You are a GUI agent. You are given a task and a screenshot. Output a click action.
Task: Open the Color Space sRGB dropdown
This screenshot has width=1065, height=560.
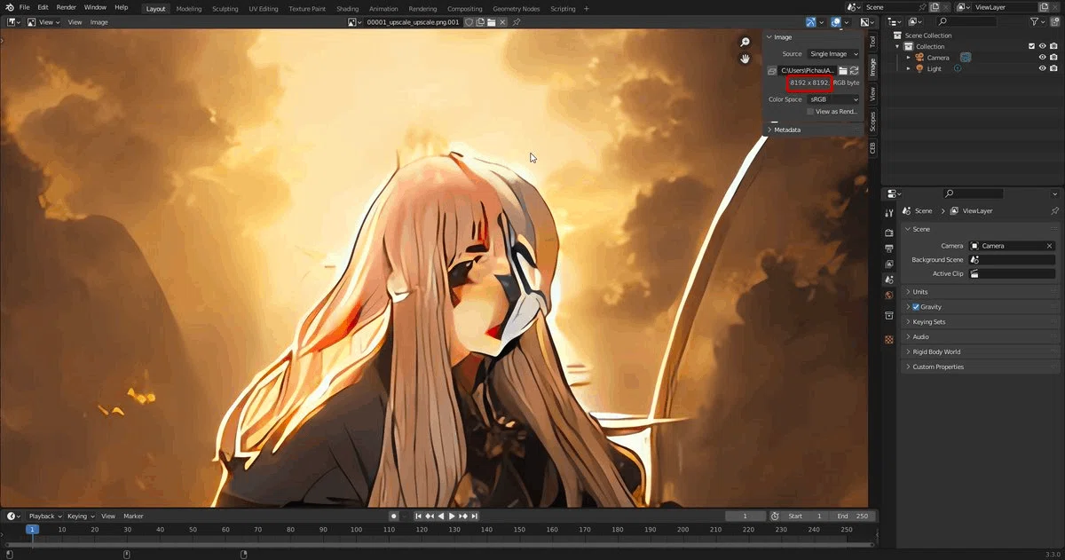click(x=832, y=99)
